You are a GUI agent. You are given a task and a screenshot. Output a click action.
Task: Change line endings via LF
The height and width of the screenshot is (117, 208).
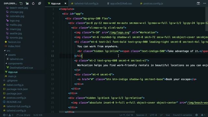161,115
